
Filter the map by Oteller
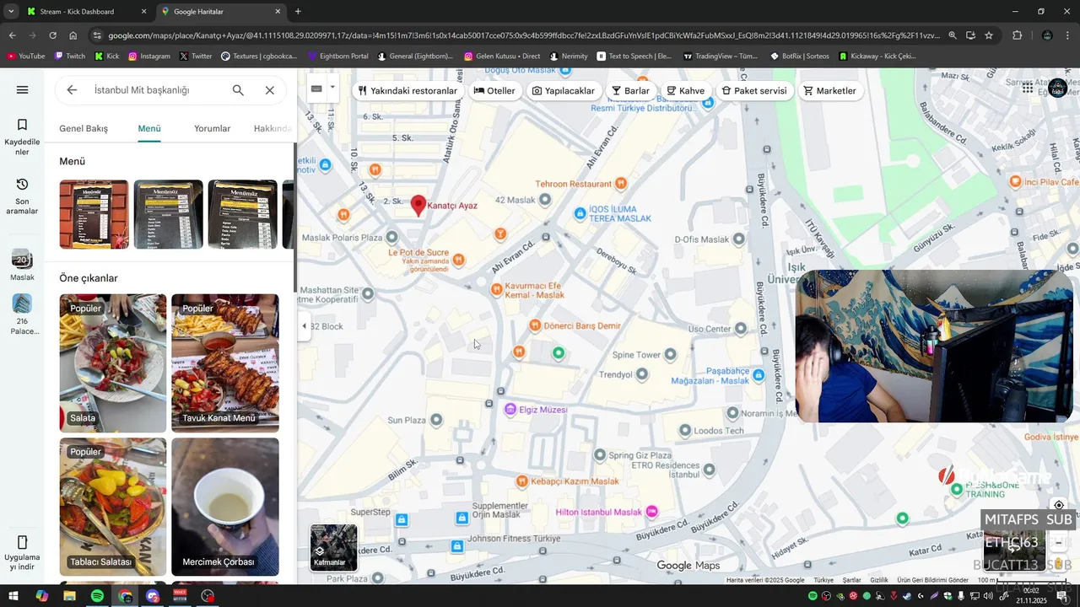pyautogui.click(x=494, y=90)
